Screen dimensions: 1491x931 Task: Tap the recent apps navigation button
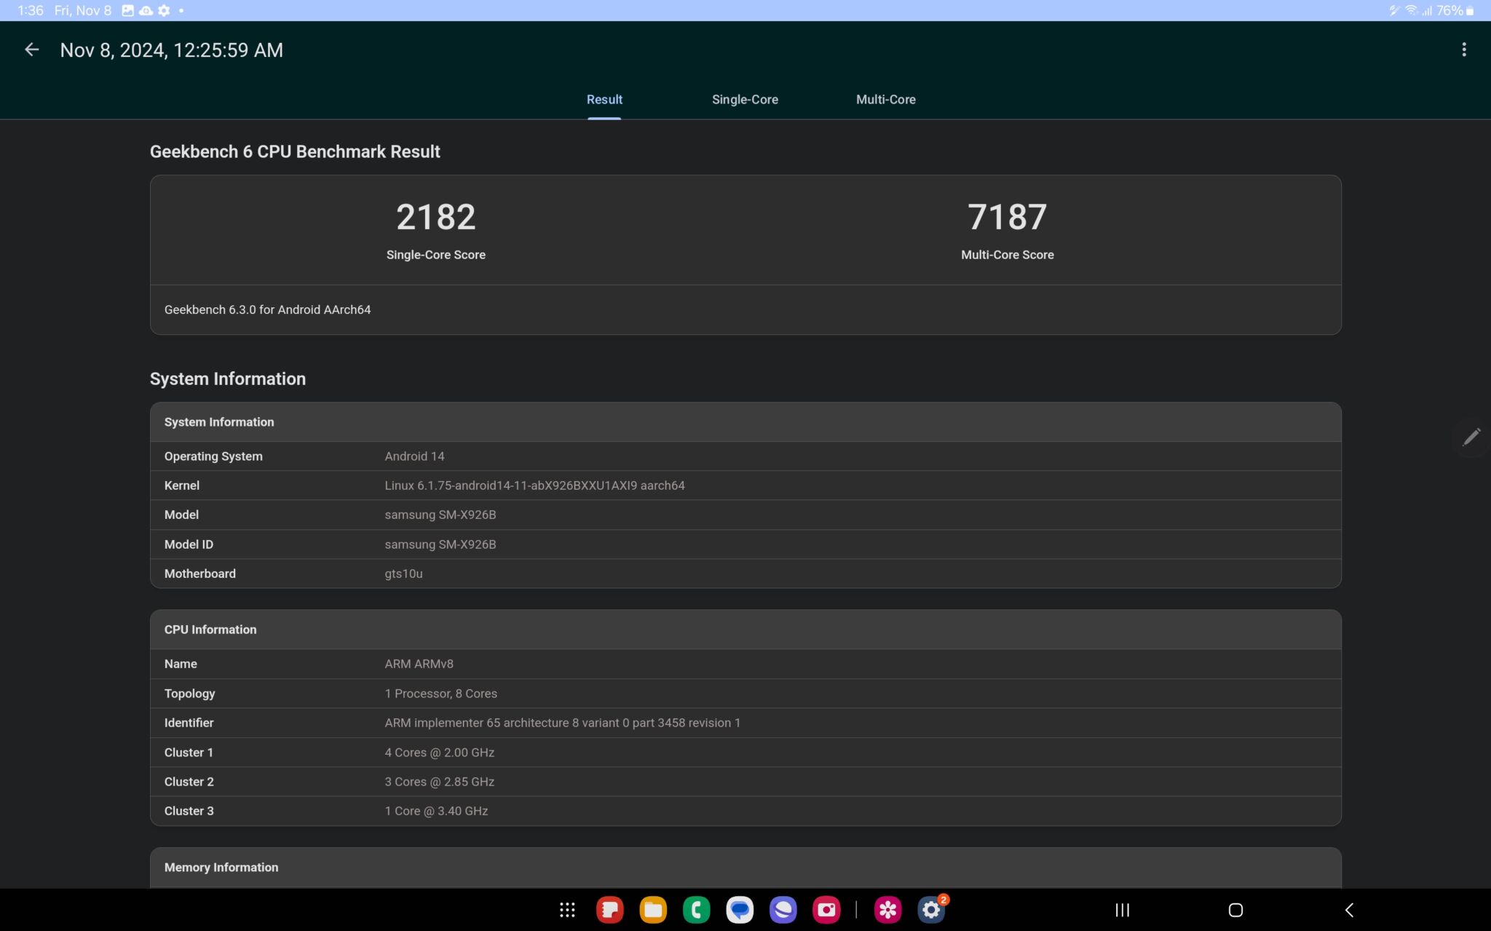(x=1123, y=910)
